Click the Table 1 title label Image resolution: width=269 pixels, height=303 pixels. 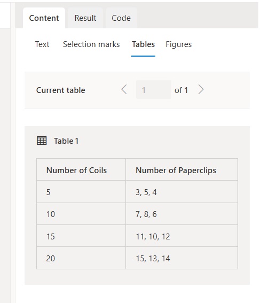coord(66,141)
